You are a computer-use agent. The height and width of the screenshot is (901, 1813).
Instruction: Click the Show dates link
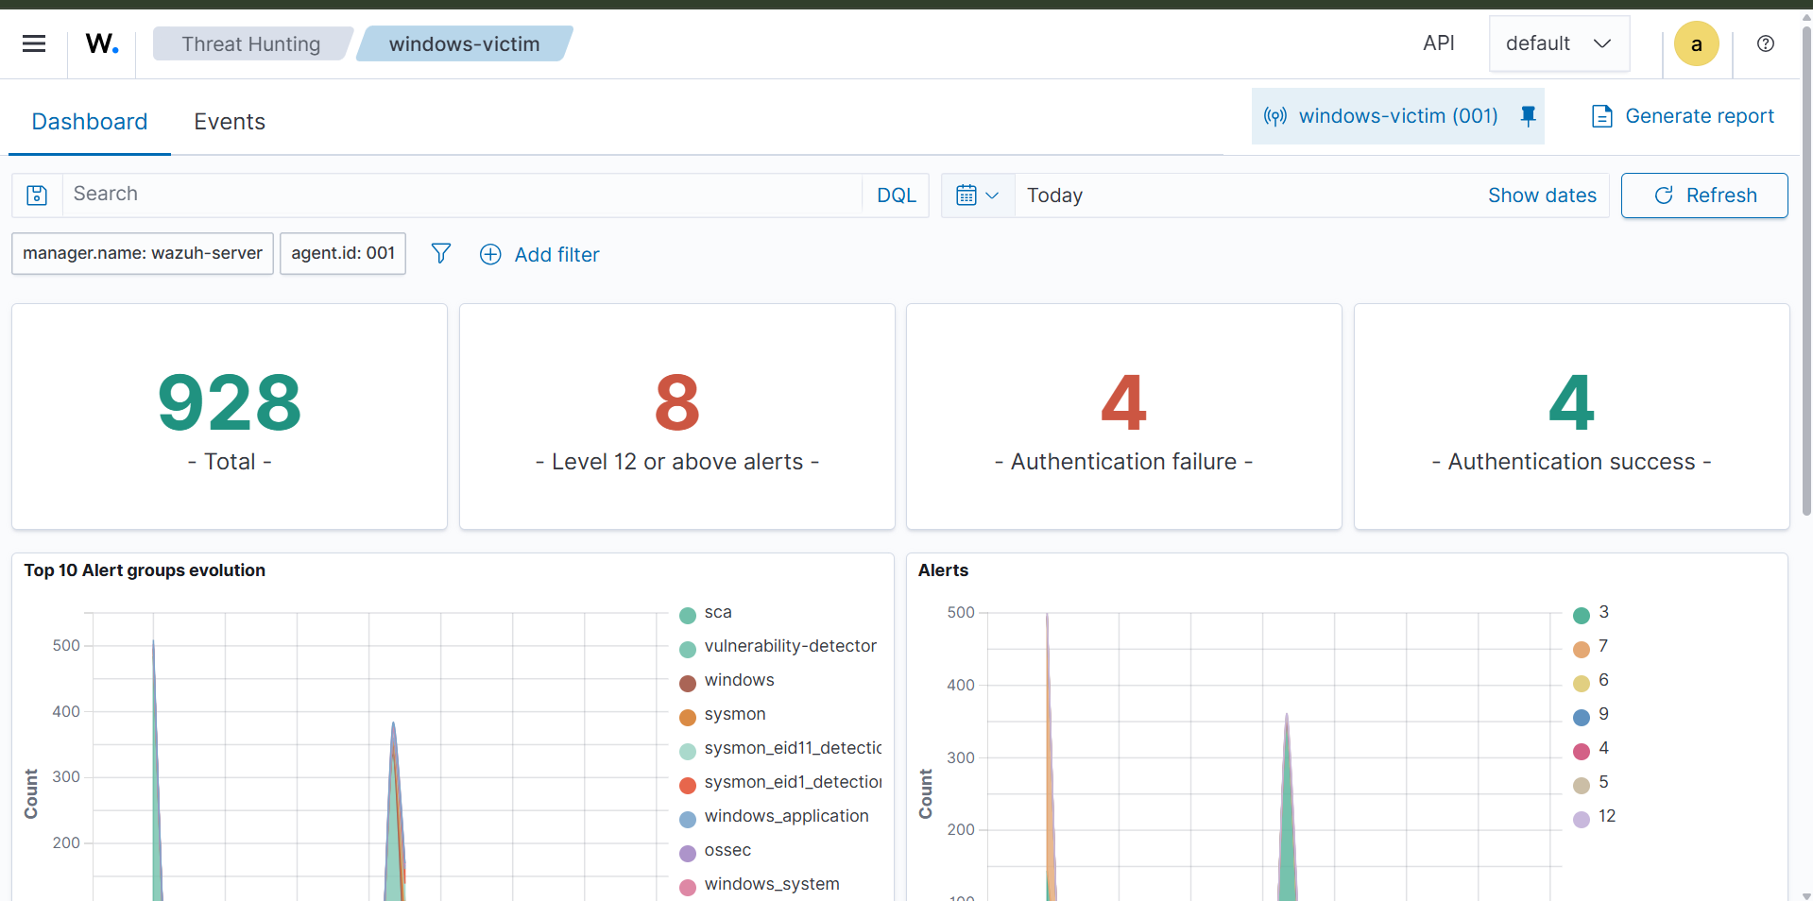pyautogui.click(x=1541, y=195)
